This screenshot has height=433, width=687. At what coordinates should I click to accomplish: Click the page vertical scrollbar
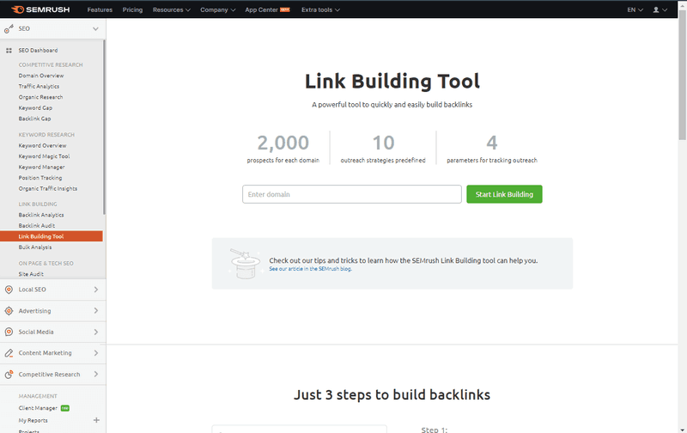[x=682, y=75]
